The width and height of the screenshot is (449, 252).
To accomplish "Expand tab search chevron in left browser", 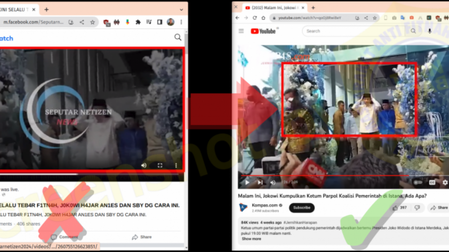I will pos(181,10).
